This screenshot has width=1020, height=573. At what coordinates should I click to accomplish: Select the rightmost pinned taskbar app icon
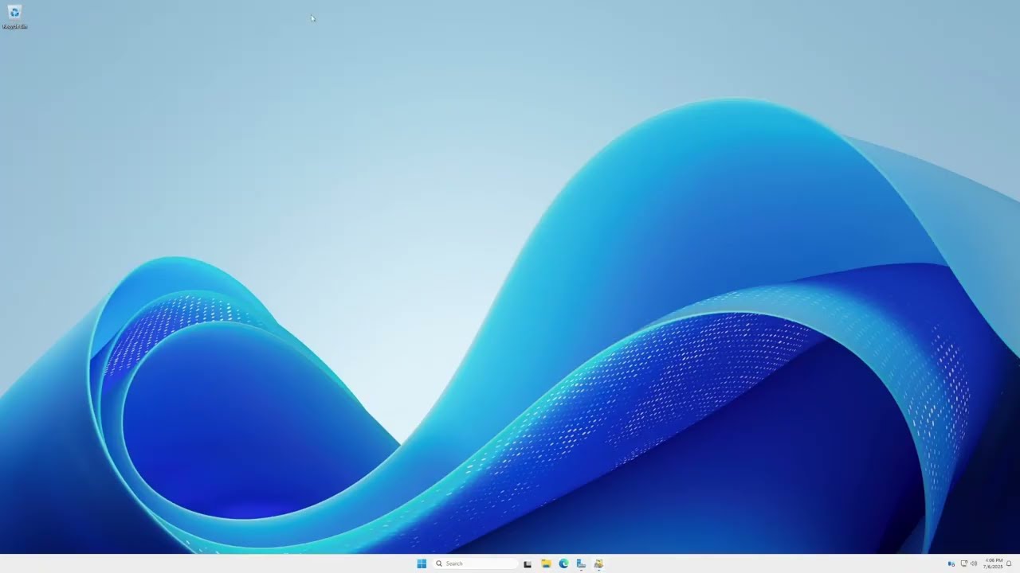(x=598, y=563)
